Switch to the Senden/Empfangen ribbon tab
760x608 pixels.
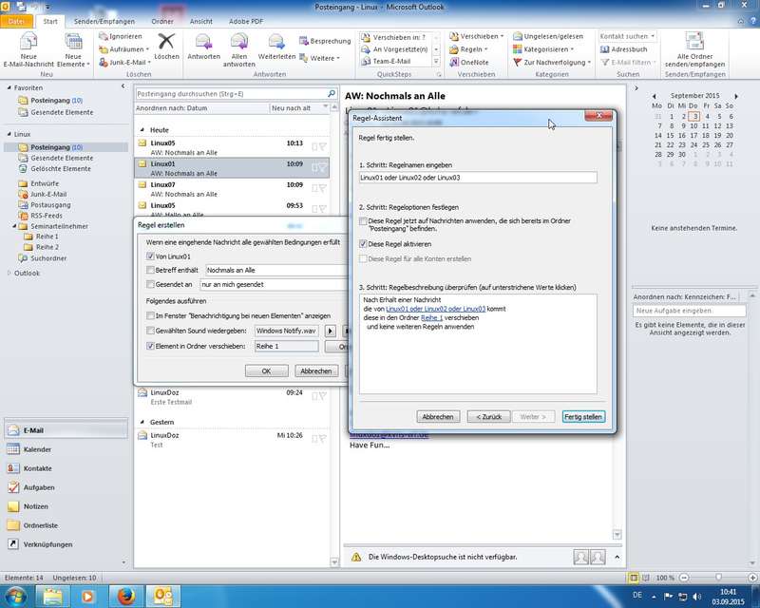[104, 20]
